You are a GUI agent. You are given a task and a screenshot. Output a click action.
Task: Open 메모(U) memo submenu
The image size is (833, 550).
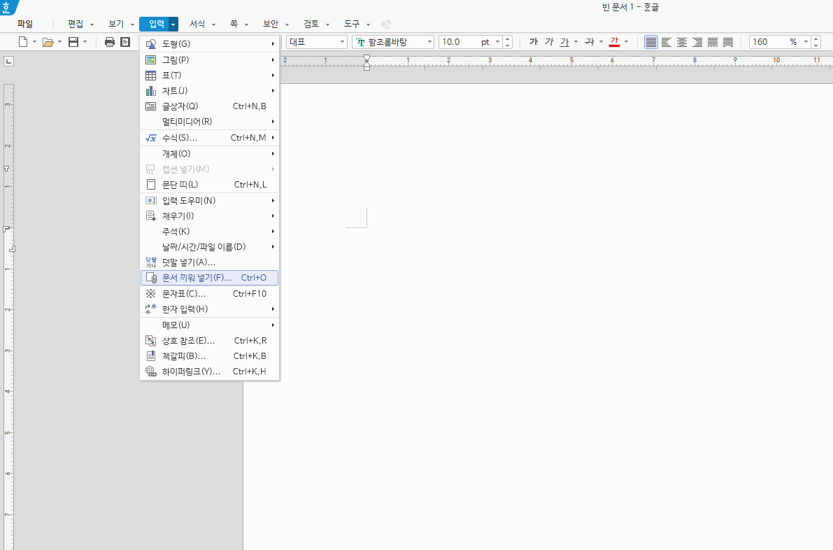tap(209, 325)
